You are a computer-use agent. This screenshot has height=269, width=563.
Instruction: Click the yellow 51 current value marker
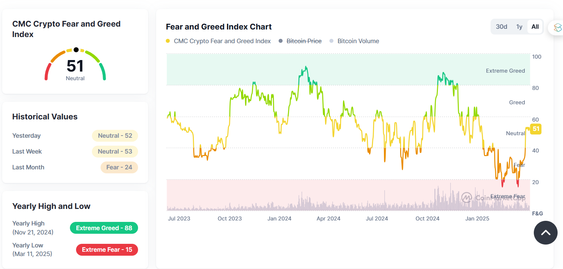536,129
